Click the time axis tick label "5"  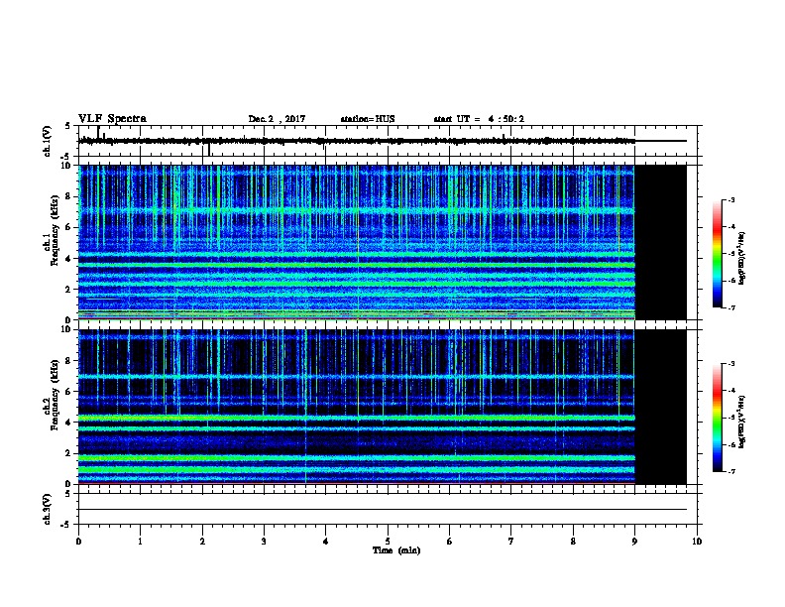388,542
